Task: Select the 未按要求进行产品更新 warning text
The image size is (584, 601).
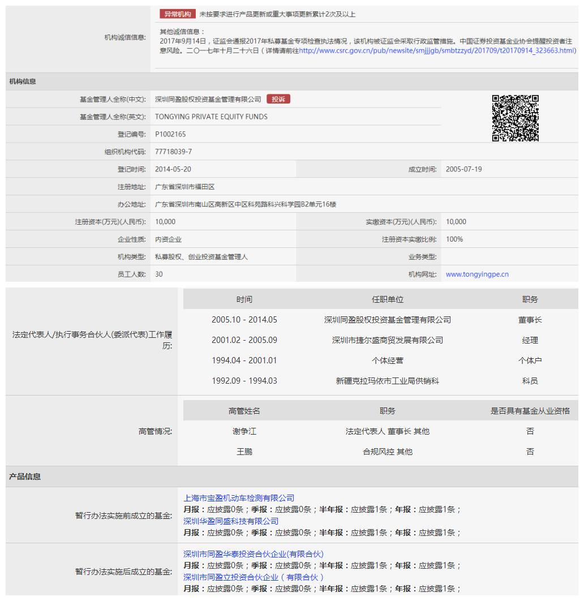Action: (x=277, y=14)
